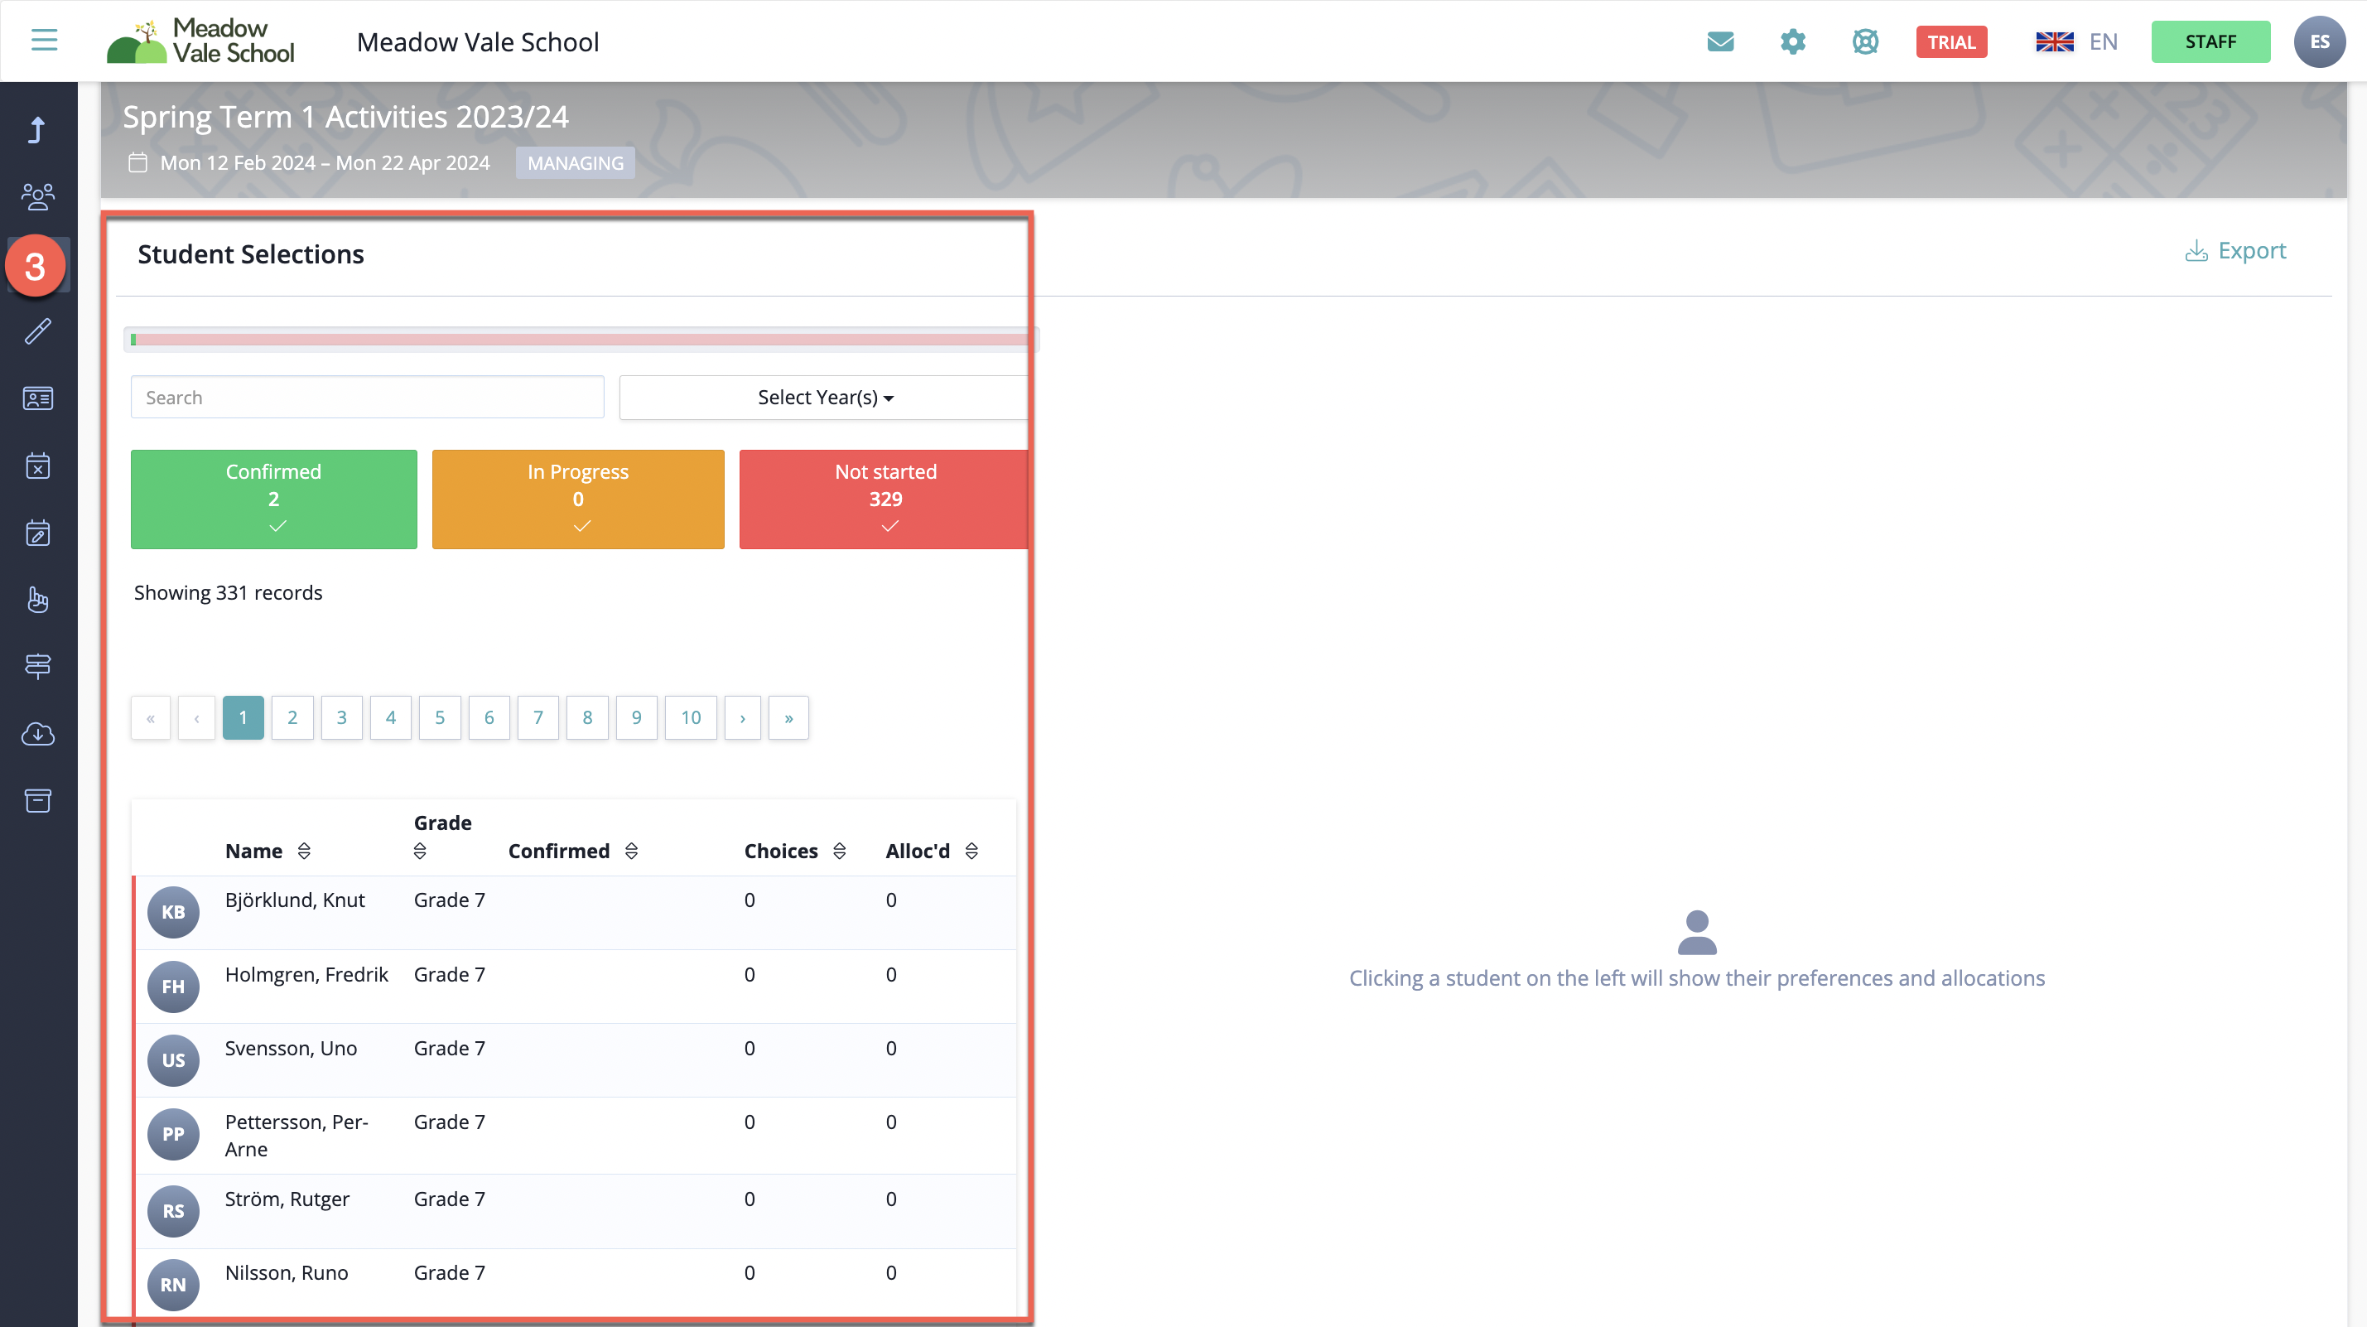Open the students group sidebar icon
This screenshot has height=1327, width=2367.
(x=37, y=196)
